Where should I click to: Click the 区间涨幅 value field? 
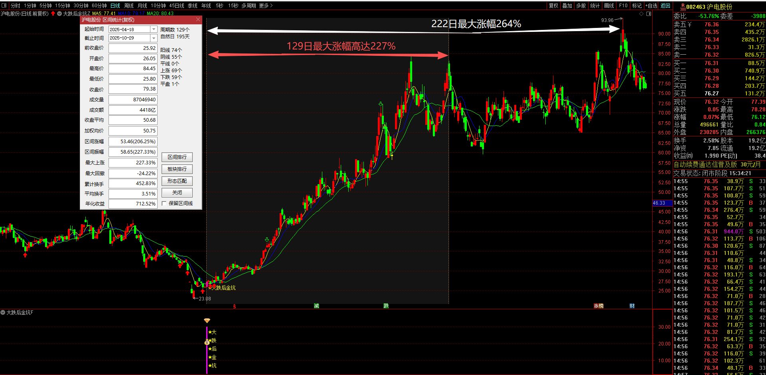point(133,142)
